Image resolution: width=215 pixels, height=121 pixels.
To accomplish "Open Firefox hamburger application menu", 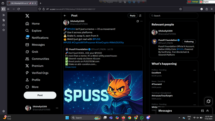I will click(x=212, y=9).
